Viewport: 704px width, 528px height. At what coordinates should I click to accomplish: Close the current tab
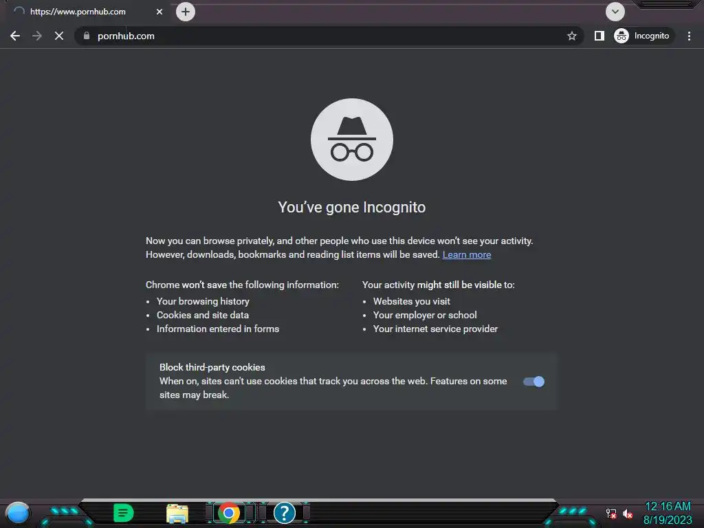[159, 12]
